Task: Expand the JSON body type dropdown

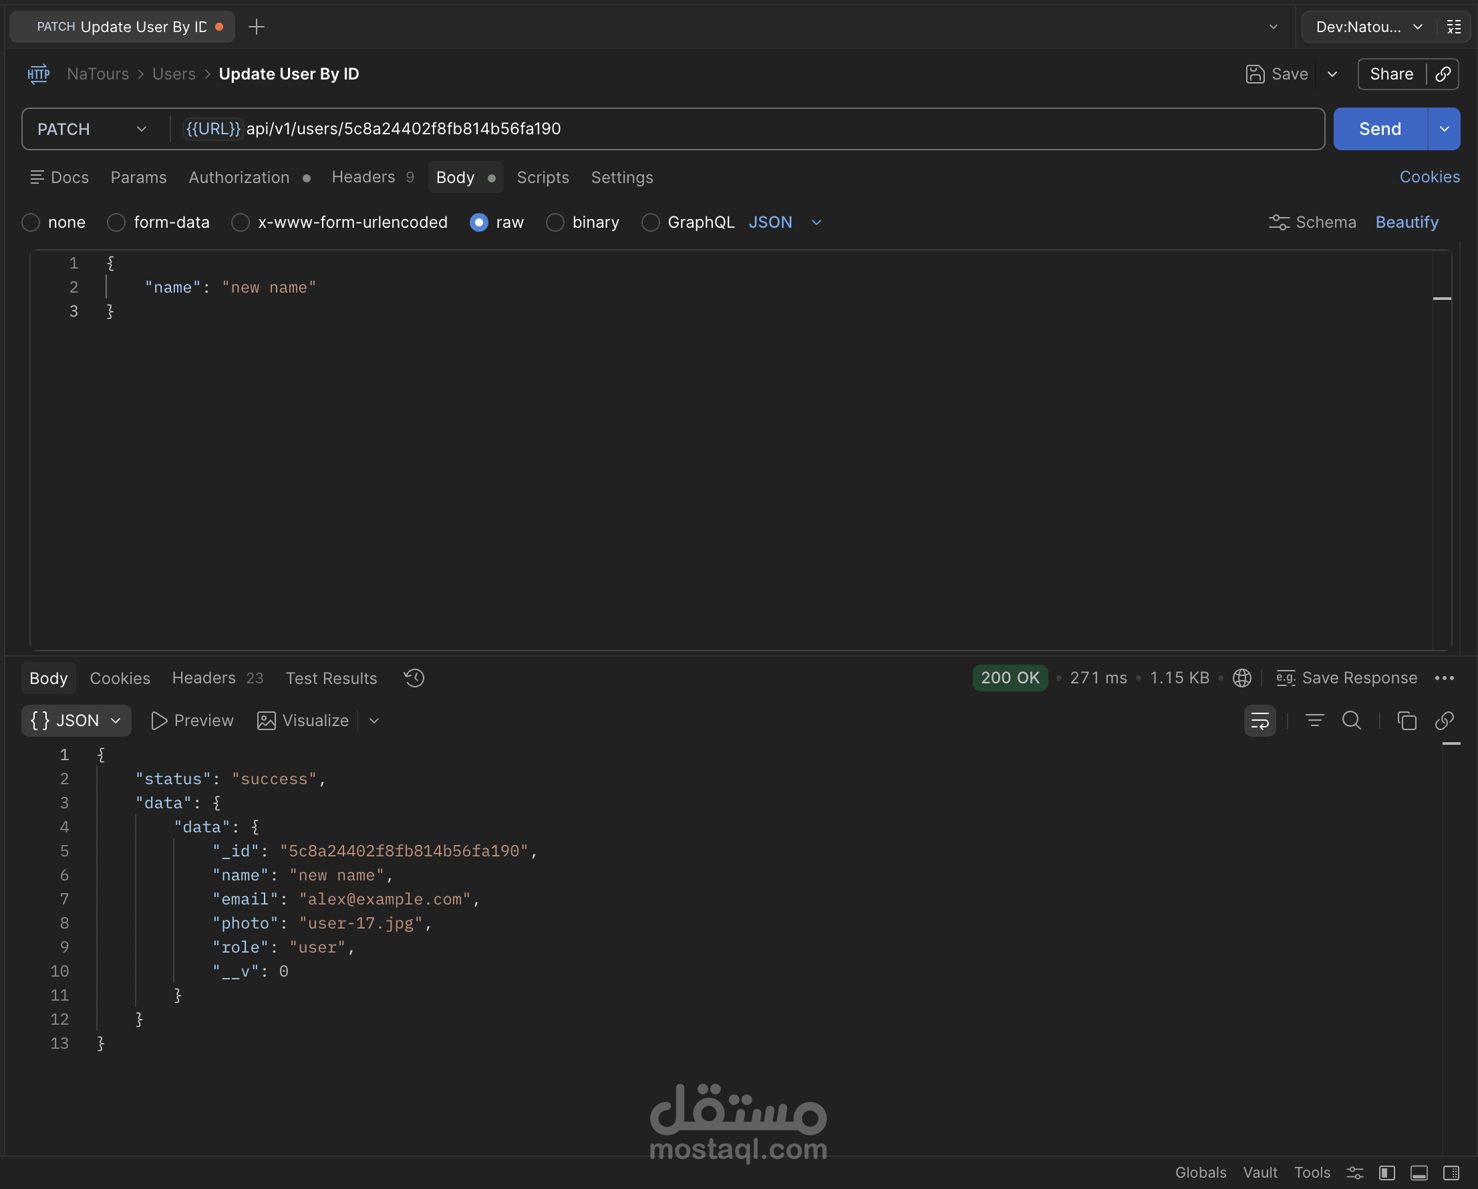Action: pos(816,222)
